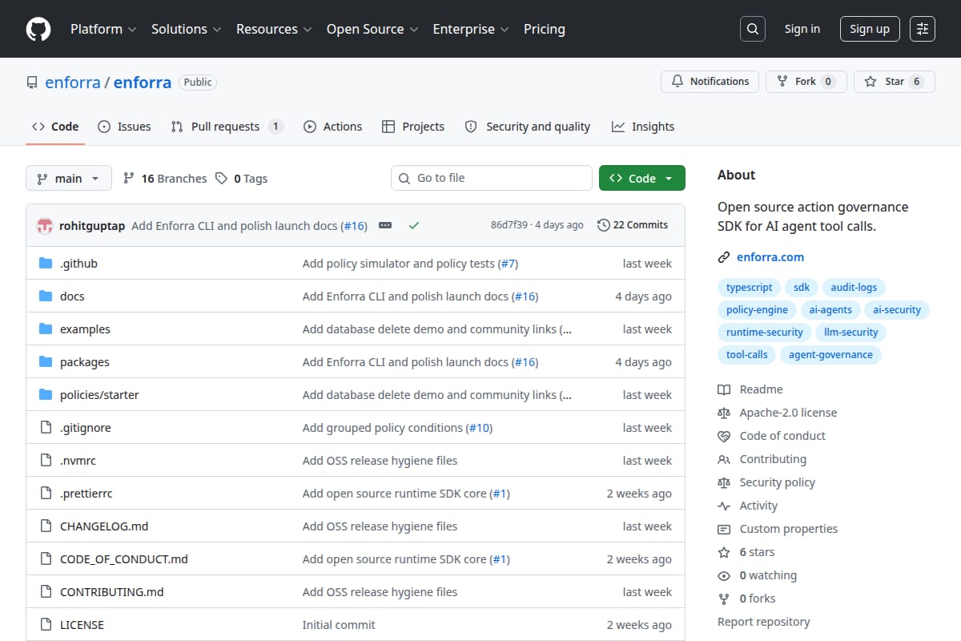The width and height of the screenshot is (961, 641).
Task: Expand commit message ellipsis button
Action: (385, 226)
